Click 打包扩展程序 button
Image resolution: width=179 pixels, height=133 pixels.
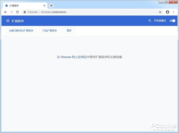click(x=50, y=31)
